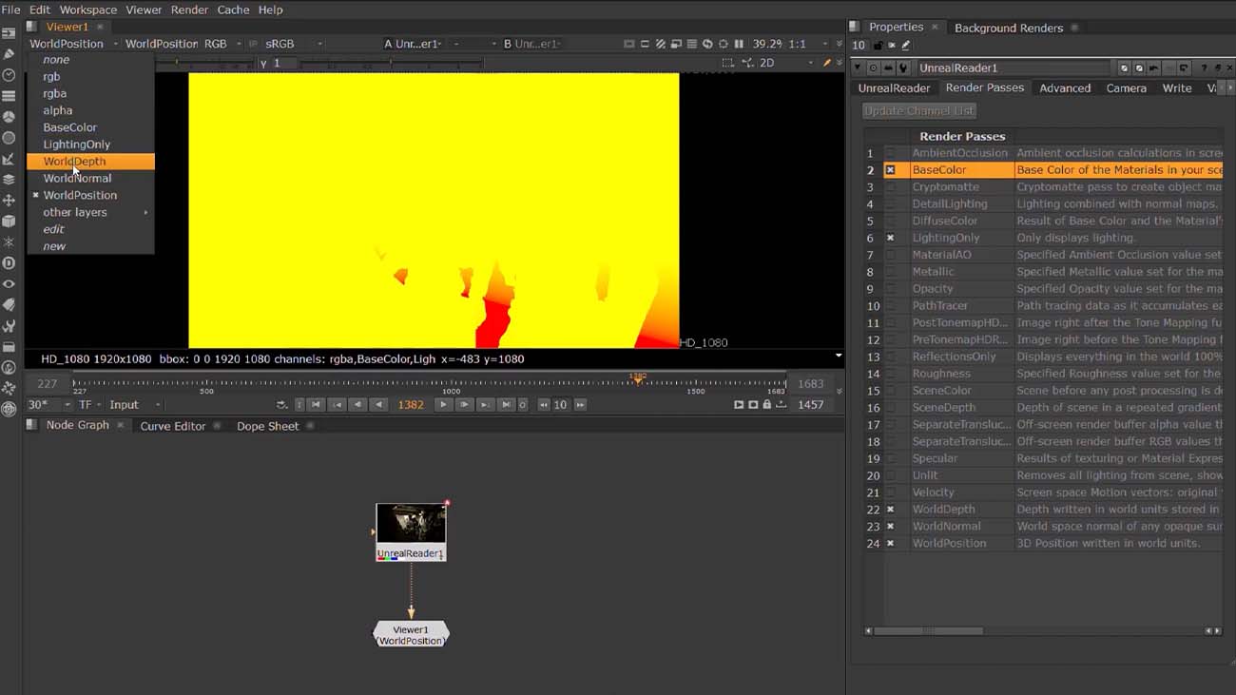
Task: Enable the AmbientOcclusion render pass checkbox
Action: click(x=890, y=153)
